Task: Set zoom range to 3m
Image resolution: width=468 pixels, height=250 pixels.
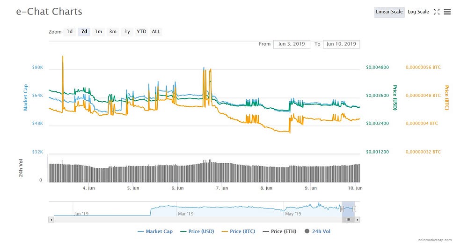Action: click(x=113, y=32)
